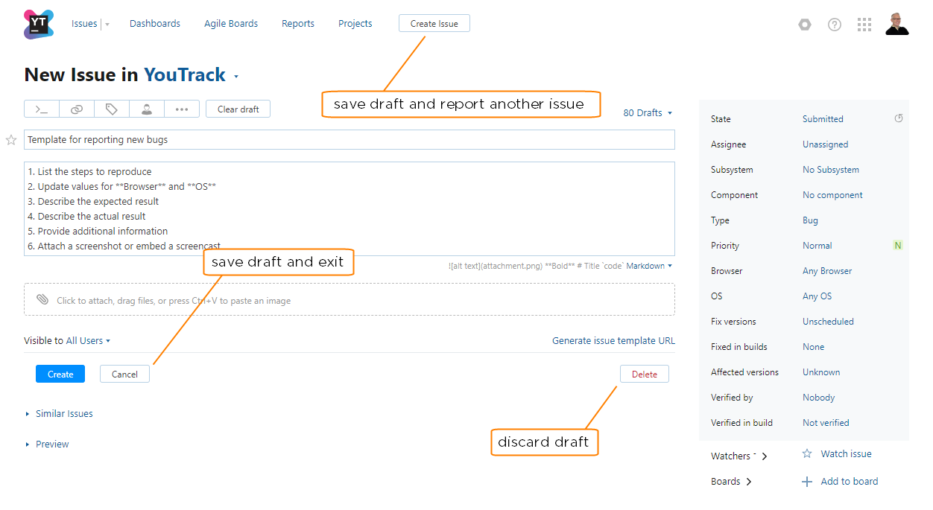This screenshot has width=933, height=510.
Task: Toggle Watch issue star
Action: [x=807, y=453]
